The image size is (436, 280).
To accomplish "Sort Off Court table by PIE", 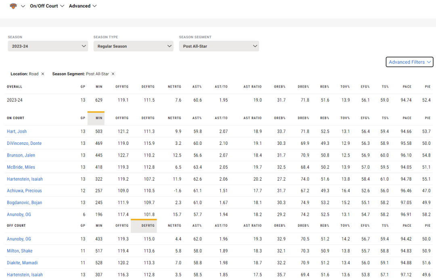I will pyautogui.click(x=428, y=226).
